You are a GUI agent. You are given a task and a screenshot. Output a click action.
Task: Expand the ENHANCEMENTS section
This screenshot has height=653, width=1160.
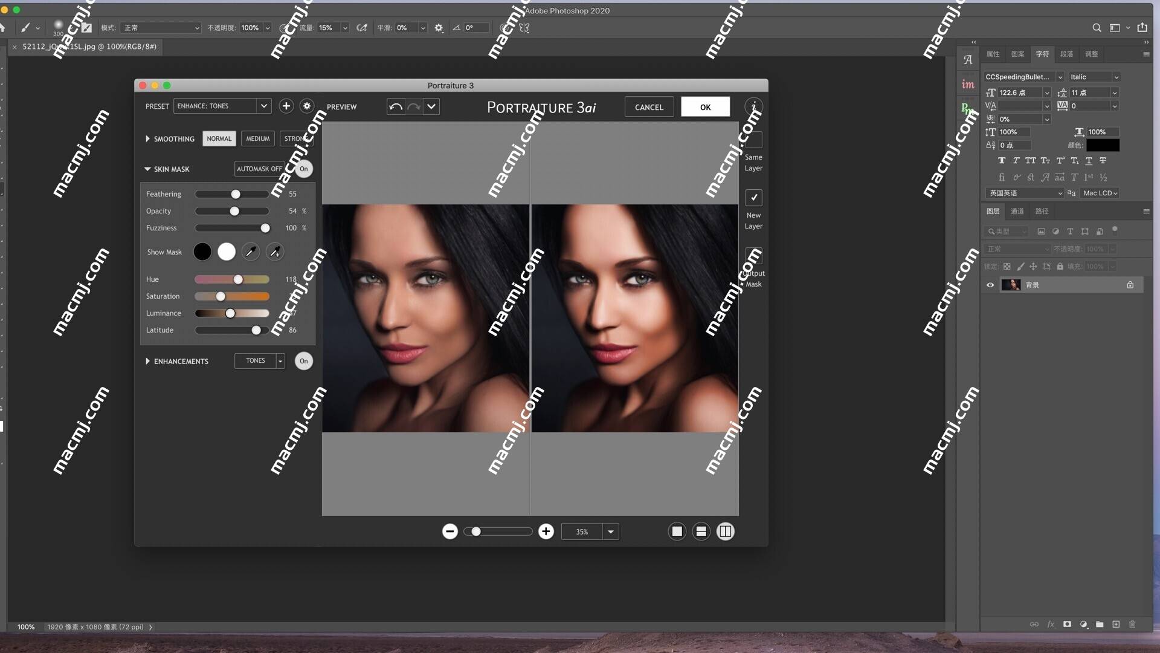click(x=147, y=360)
